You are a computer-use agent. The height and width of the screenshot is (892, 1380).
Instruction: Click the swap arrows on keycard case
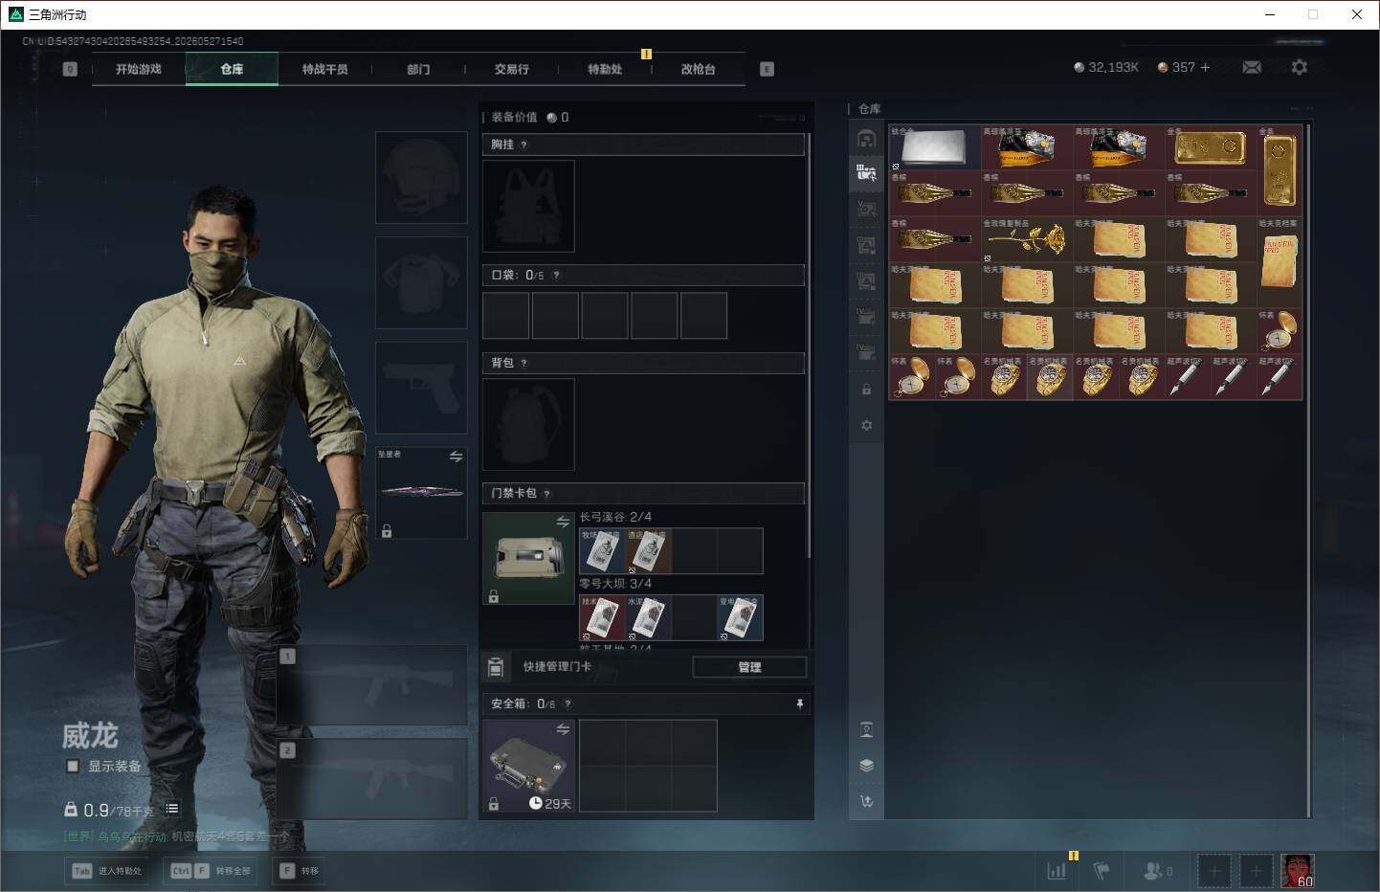tap(563, 522)
